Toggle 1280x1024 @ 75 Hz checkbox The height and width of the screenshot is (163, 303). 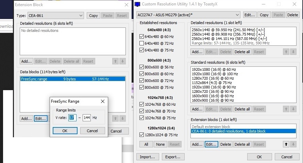coord(141,135)
